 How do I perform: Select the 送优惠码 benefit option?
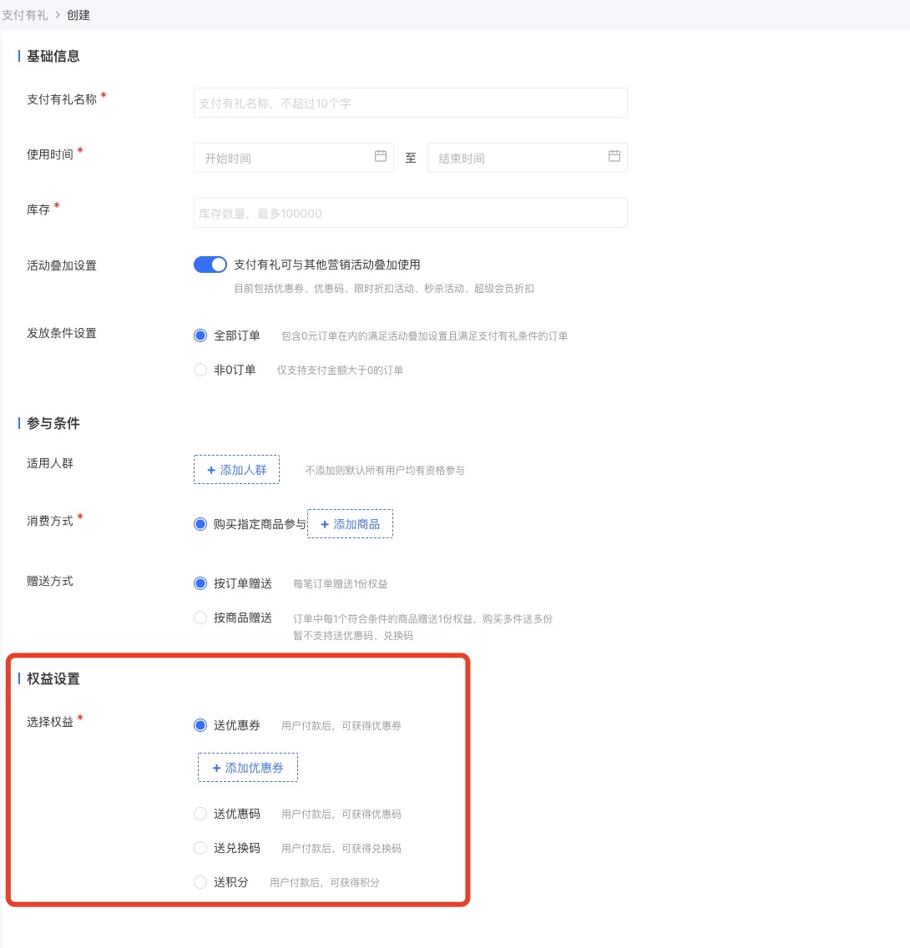pos(200,814)
